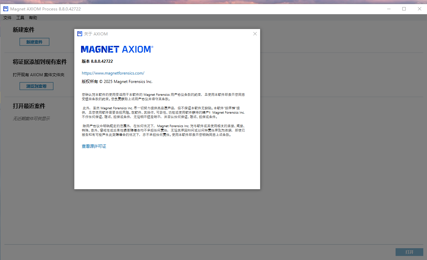Click the 版本 8.8.0.42722 version text

[97, 61]
